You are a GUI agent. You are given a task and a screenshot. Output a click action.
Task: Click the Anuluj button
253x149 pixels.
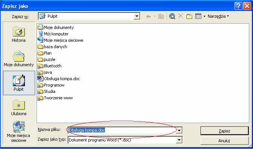pyautogui.click(x=224, y=141)
